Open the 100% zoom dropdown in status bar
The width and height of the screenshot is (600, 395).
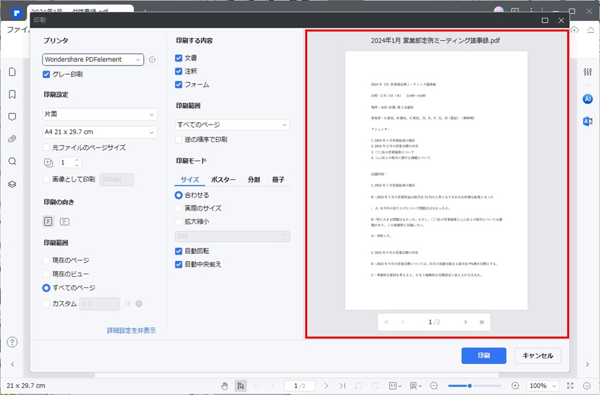click(543, 386)
